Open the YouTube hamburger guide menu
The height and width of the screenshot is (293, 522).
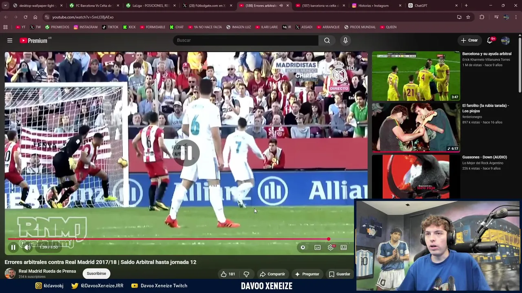click(x=10, y=40)
